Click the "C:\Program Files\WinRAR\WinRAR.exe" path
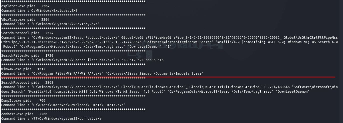 [x=67, y=73]
